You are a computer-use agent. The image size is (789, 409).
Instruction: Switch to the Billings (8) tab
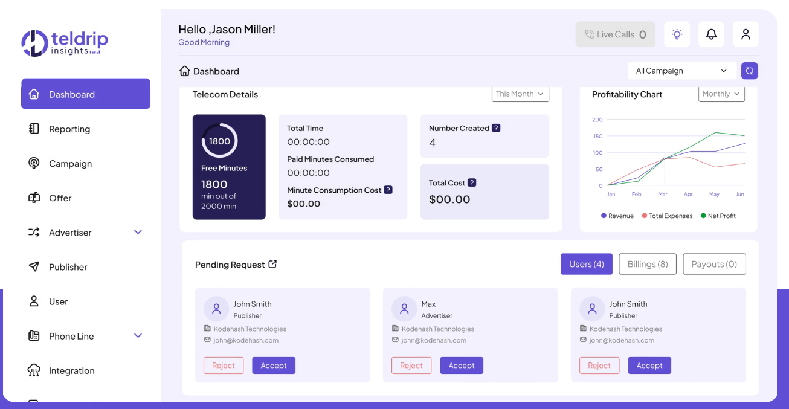(x=647, y=264)
